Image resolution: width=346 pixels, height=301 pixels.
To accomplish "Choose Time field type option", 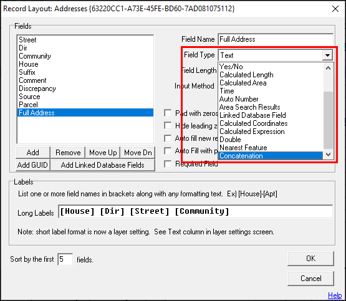I will (271, 91).
